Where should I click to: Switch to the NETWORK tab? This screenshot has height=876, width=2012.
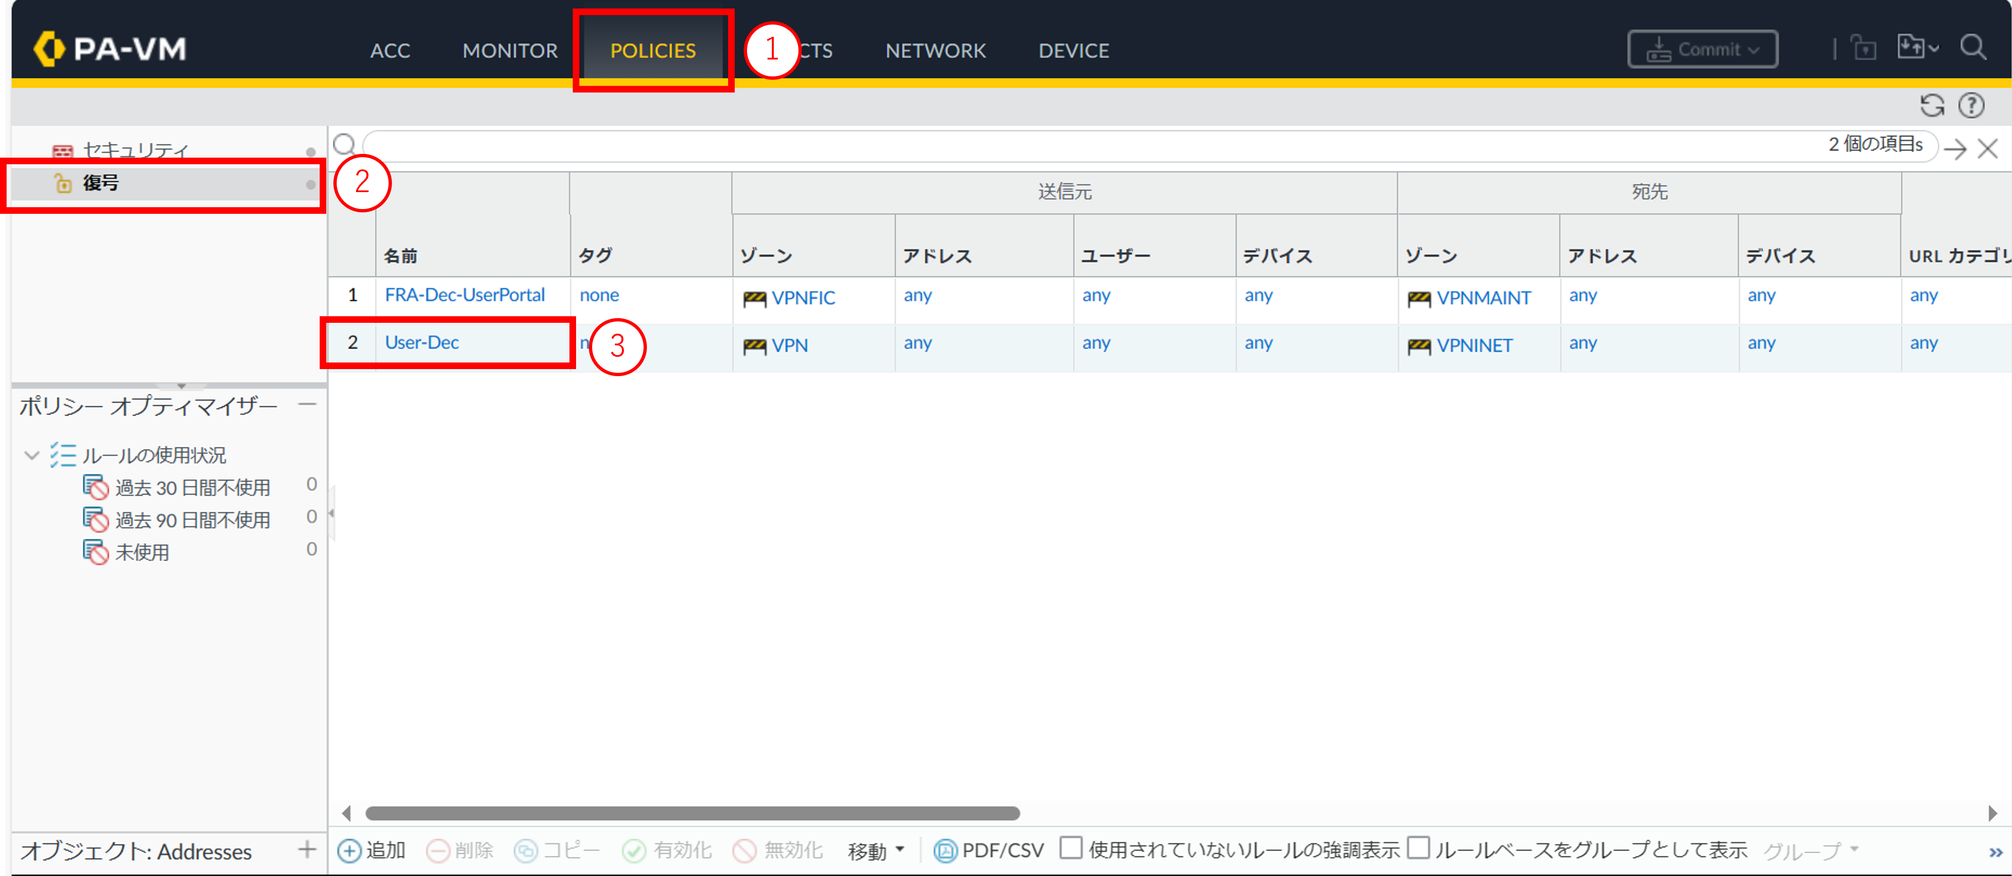[x=935, y=51]
